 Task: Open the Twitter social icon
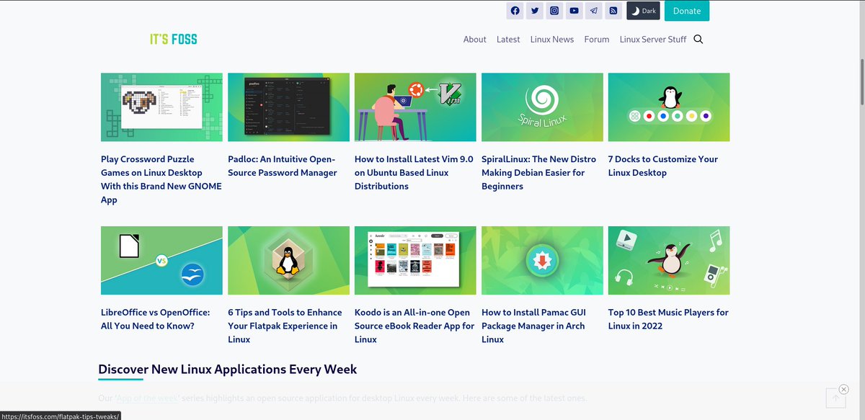pyautogui.click(x=534, y=11)
